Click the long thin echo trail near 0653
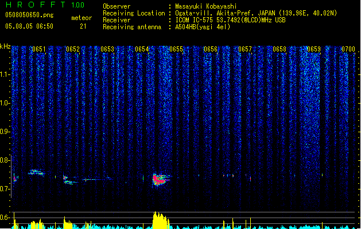The height and width of the screenshot is (229, 361). (98, 179)
